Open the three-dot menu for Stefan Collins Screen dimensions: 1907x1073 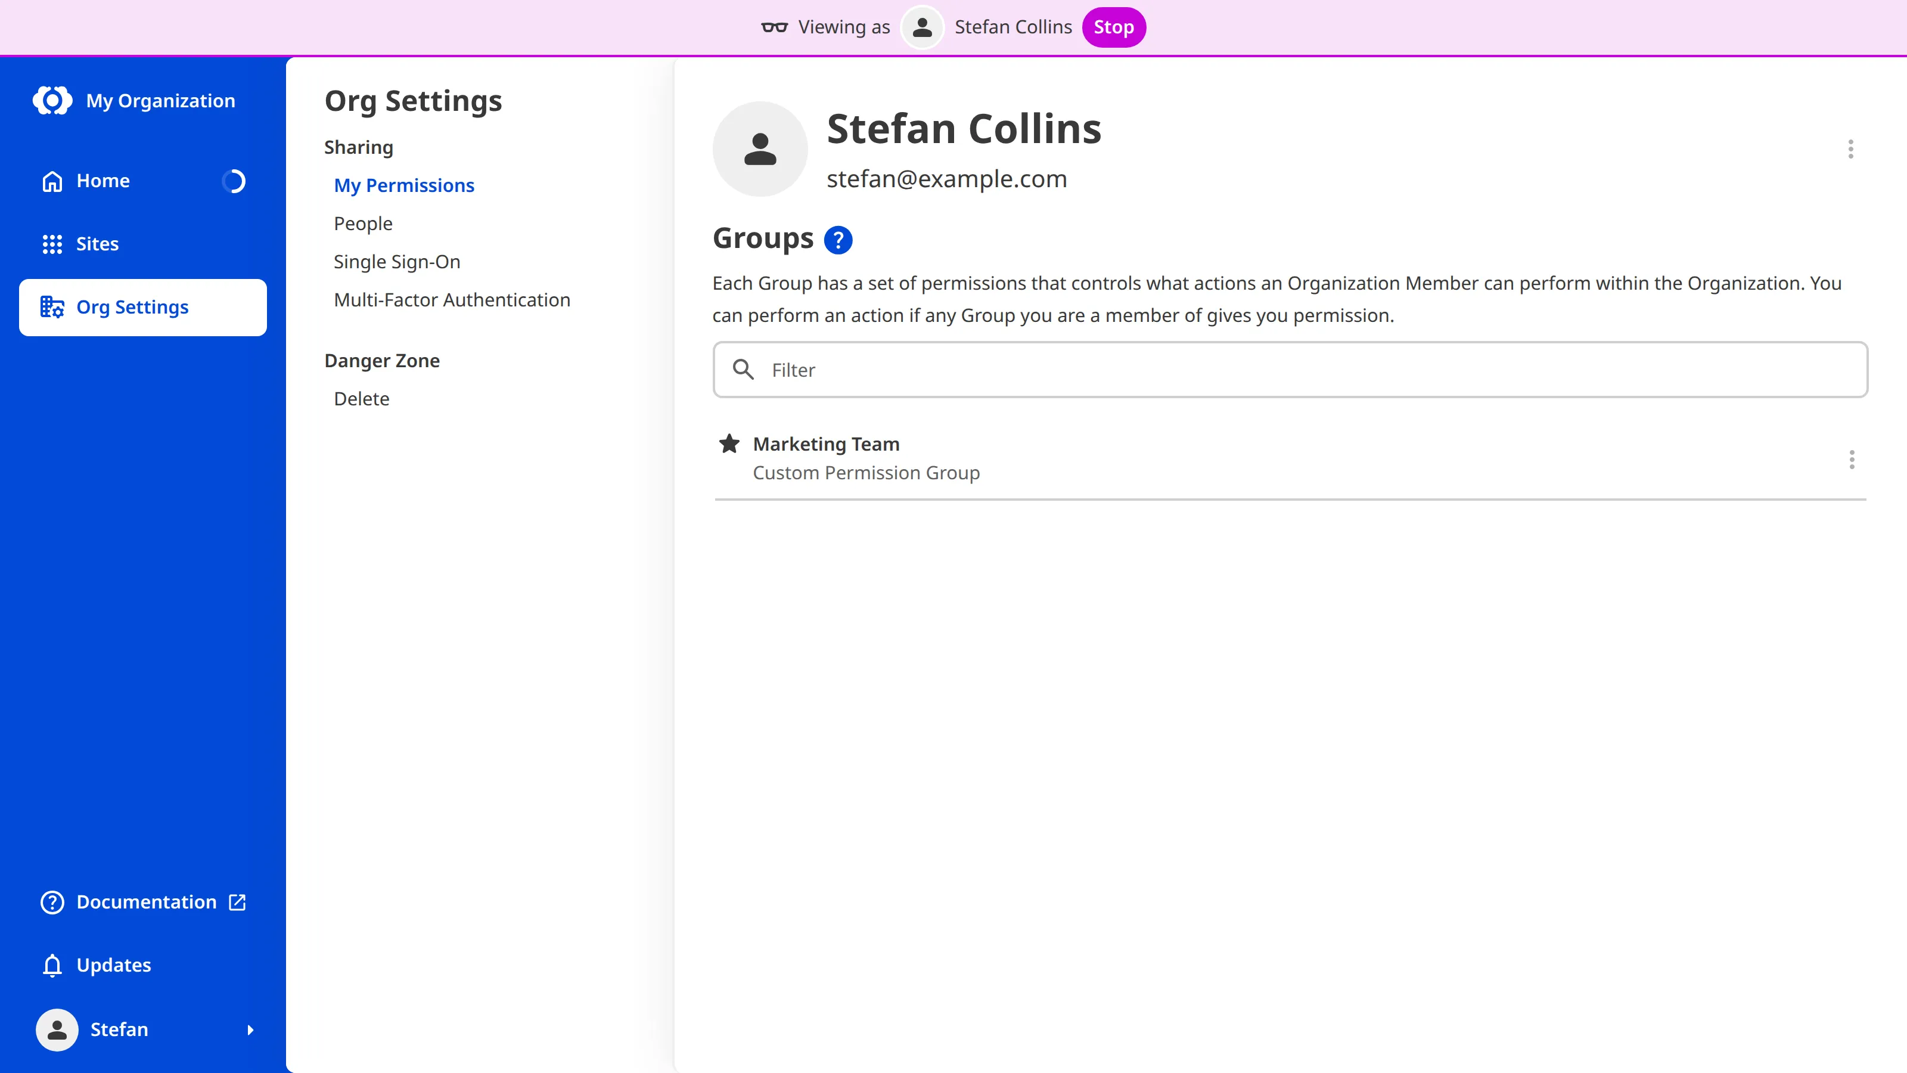(1851, 150)
